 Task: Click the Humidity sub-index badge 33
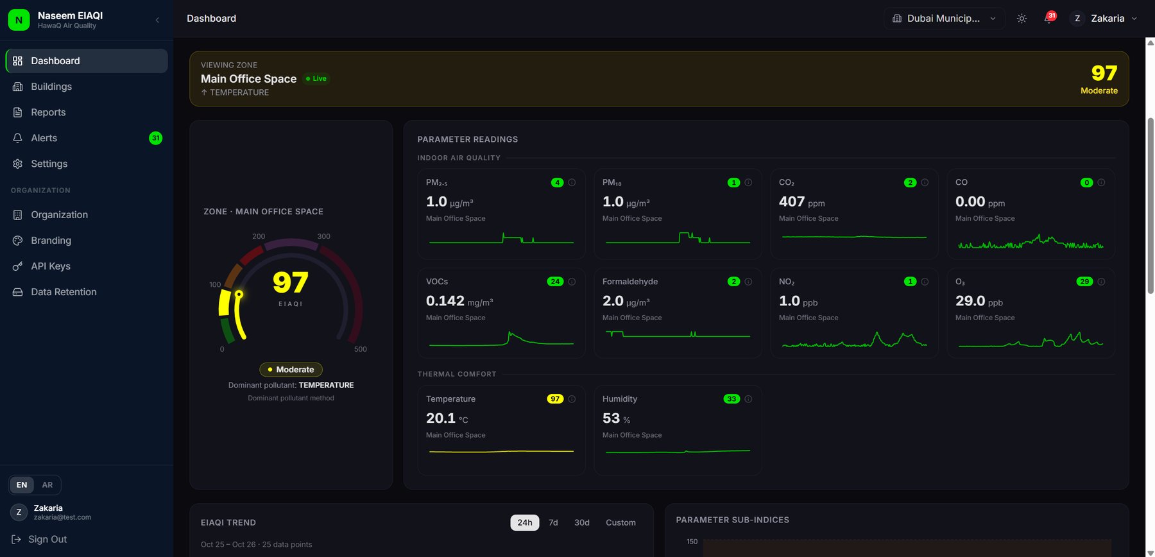pyautogui.click(x=732, y=399)
